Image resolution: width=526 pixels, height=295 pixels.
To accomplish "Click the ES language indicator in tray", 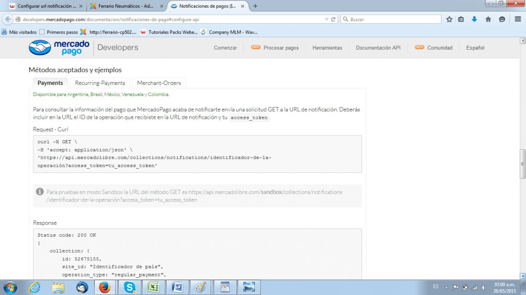I will (x=436, y=286).
